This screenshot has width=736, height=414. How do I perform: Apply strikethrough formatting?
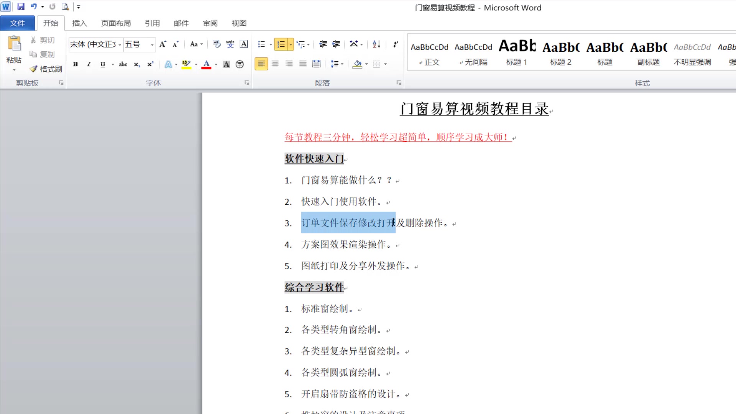coord(123,64)
